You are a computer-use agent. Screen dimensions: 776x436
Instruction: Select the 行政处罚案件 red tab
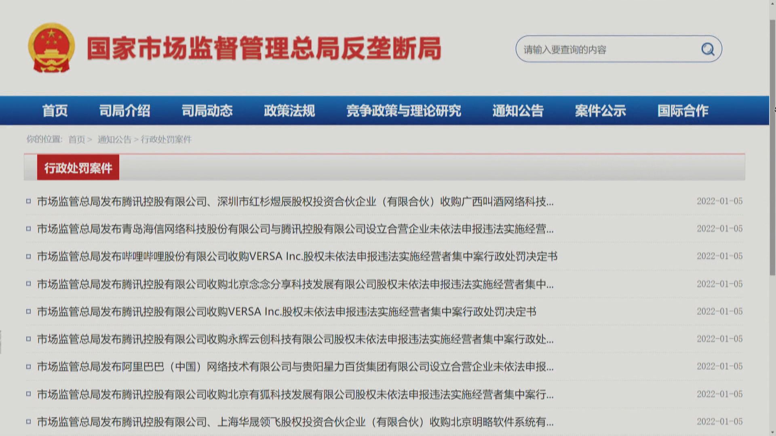coord(78,168)
